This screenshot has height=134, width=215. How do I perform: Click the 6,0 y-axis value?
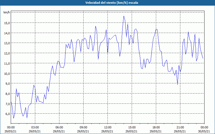(x=8, y=114)
